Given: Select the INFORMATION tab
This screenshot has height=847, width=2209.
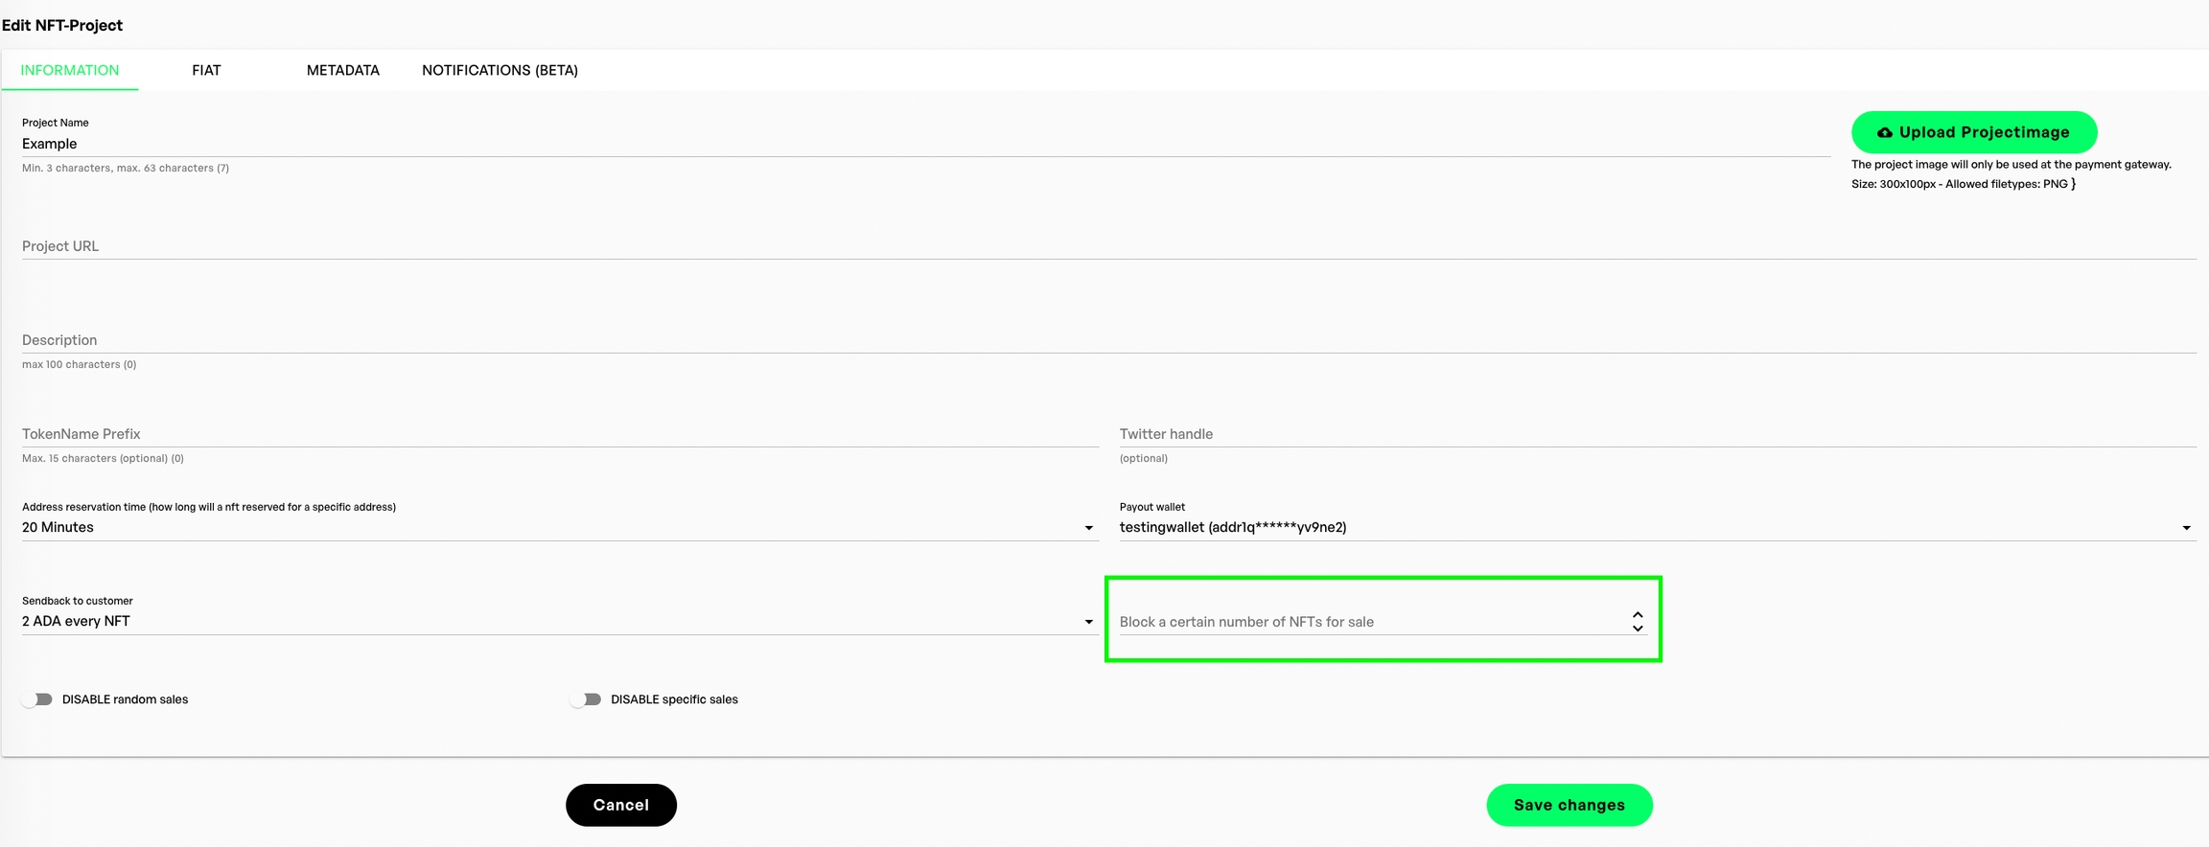Looking at the screenshot, I should 70,70.
